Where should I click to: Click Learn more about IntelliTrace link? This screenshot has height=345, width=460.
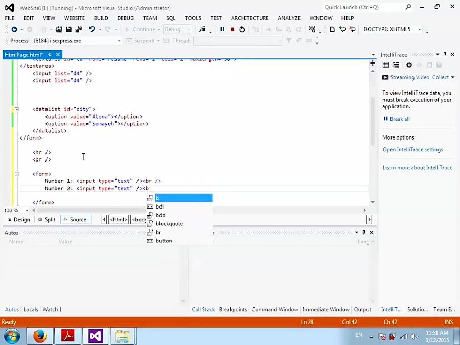(x=418, y=168)
